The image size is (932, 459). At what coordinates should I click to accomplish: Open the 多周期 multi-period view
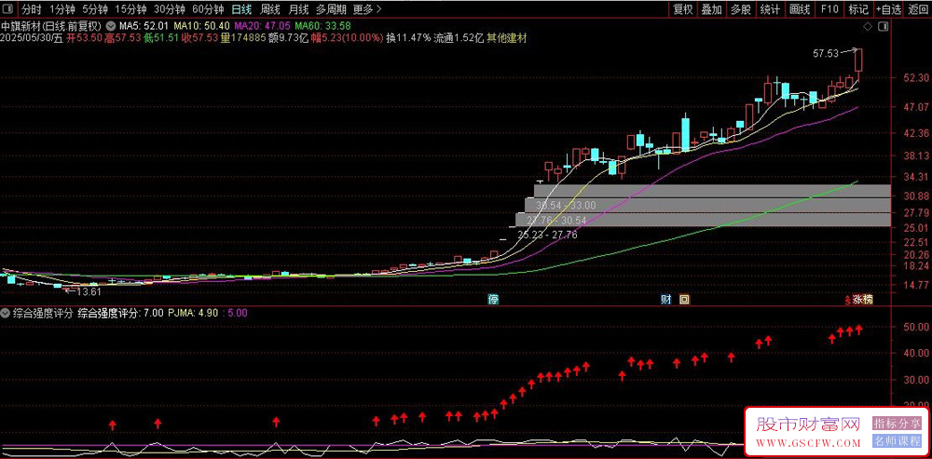coord(330,9)
